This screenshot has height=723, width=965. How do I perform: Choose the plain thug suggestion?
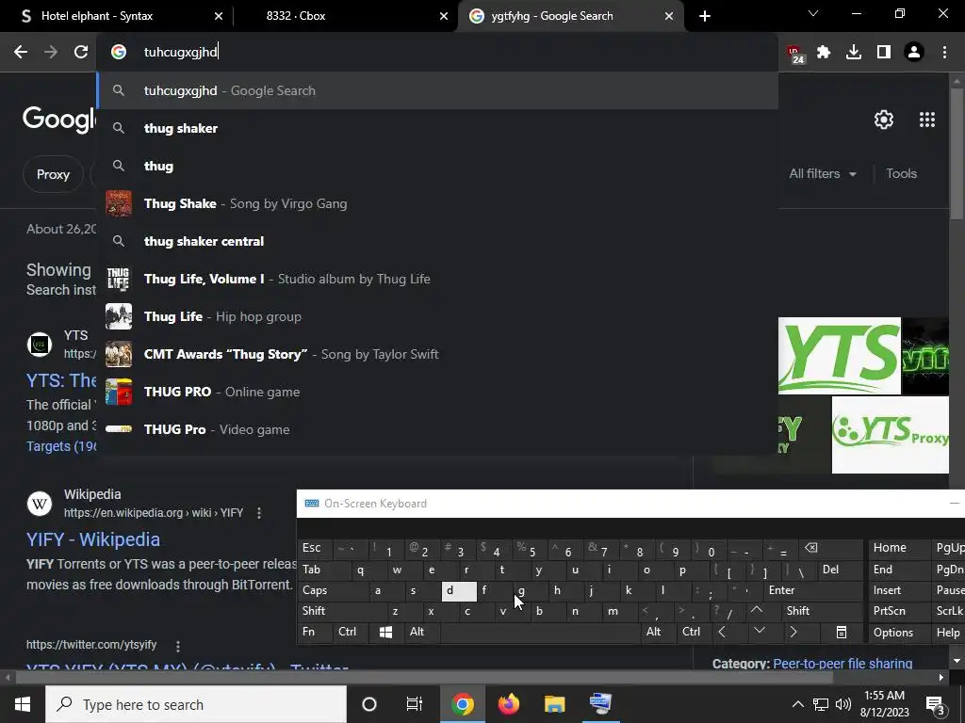pyautogui.click(x=437, y=166)
